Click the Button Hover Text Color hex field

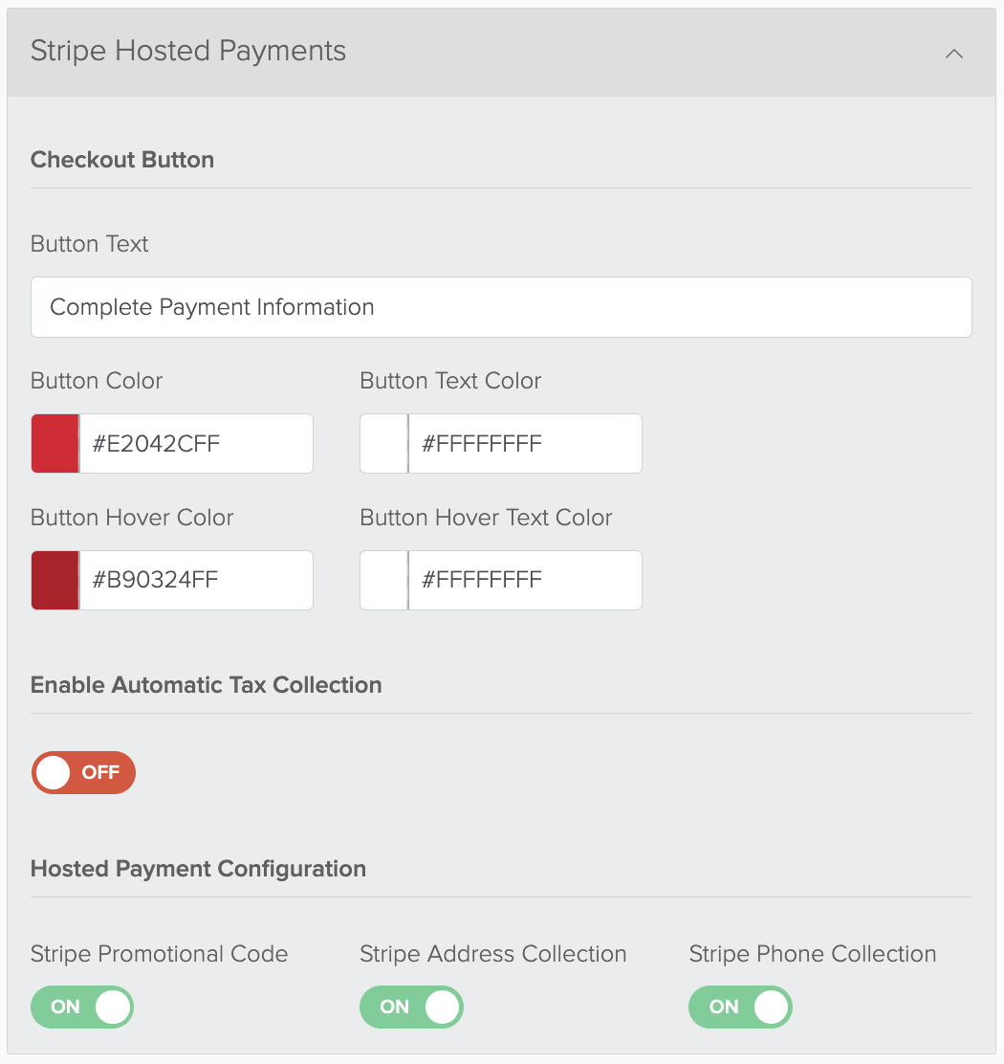click(525, 580)
